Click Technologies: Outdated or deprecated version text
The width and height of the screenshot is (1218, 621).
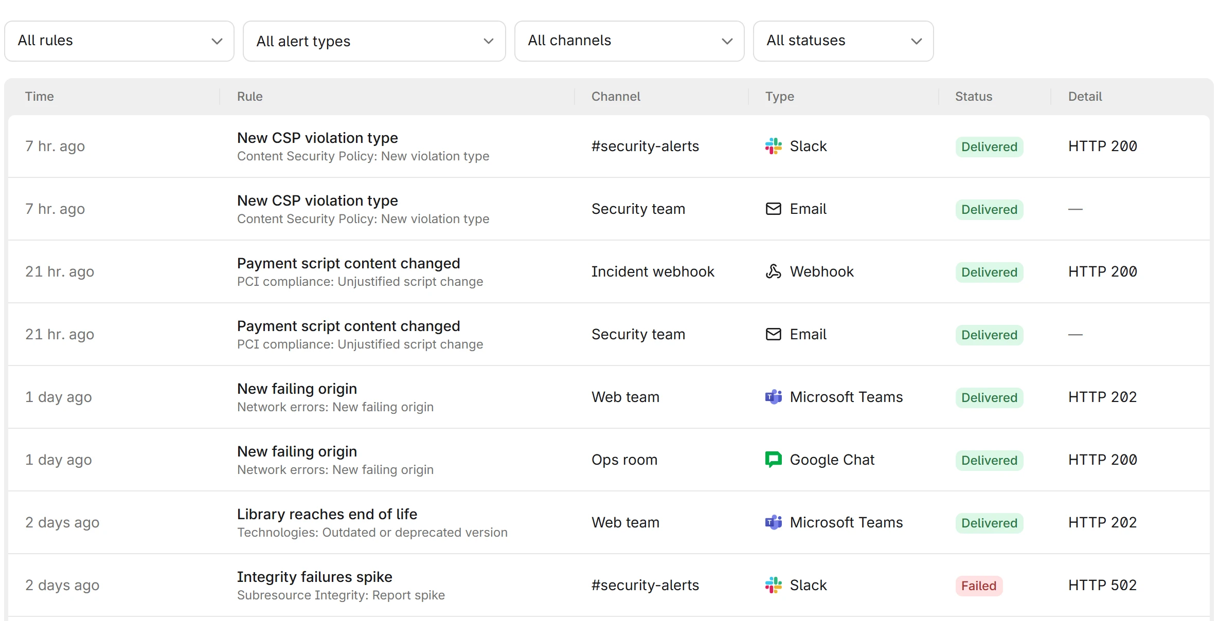(x=372, y=533)
